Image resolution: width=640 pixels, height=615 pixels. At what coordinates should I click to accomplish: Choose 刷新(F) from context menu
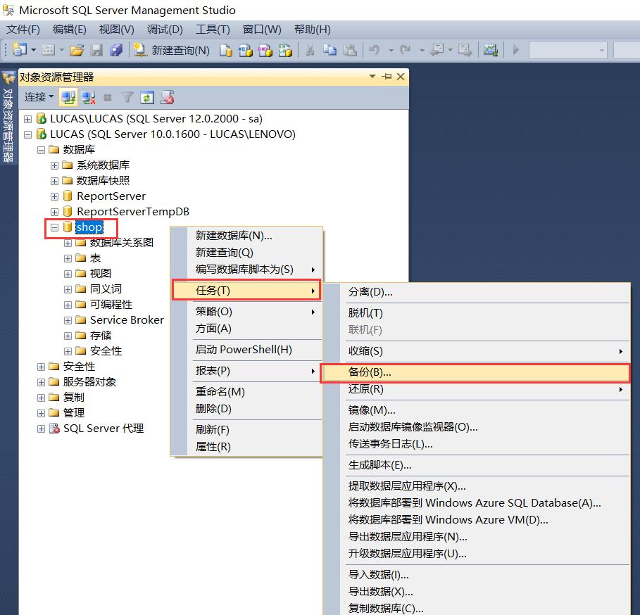[x=246, y=429]
